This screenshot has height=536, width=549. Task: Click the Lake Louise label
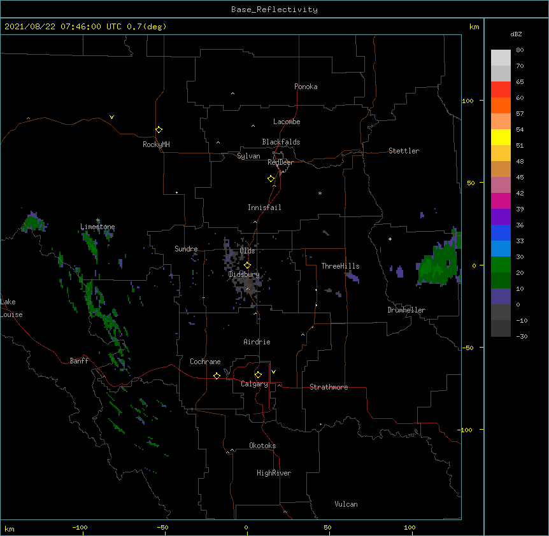(11, 308)
